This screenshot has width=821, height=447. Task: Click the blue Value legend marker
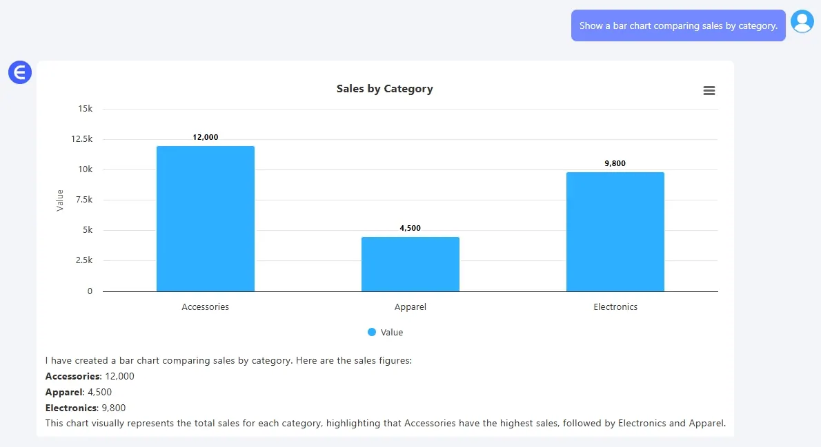pyautogui.click(x=372, y=332)
